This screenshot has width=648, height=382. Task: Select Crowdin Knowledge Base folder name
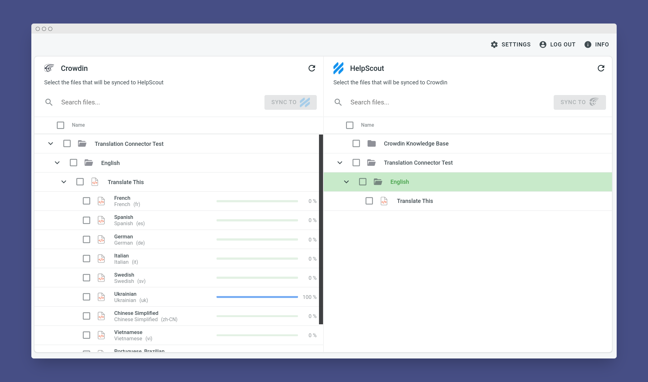416,144
